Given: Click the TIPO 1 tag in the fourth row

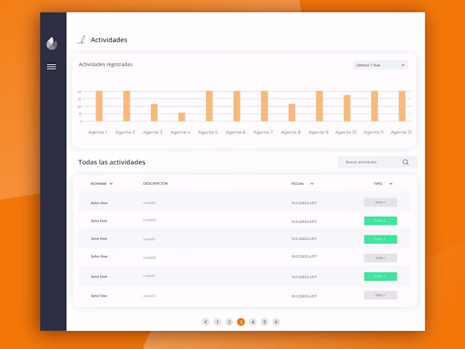Looking at the screenshot, I should click(381, 258).
